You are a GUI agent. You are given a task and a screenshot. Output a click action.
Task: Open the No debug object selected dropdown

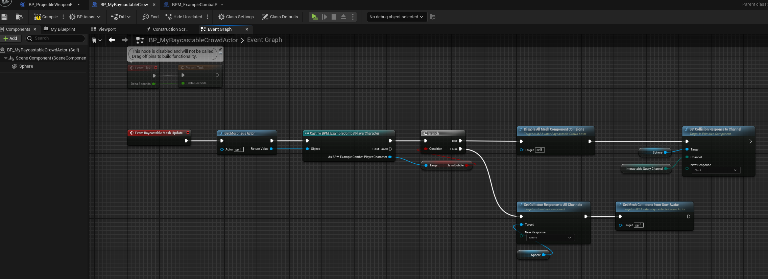pyautogui.click(x=397, y=17)
